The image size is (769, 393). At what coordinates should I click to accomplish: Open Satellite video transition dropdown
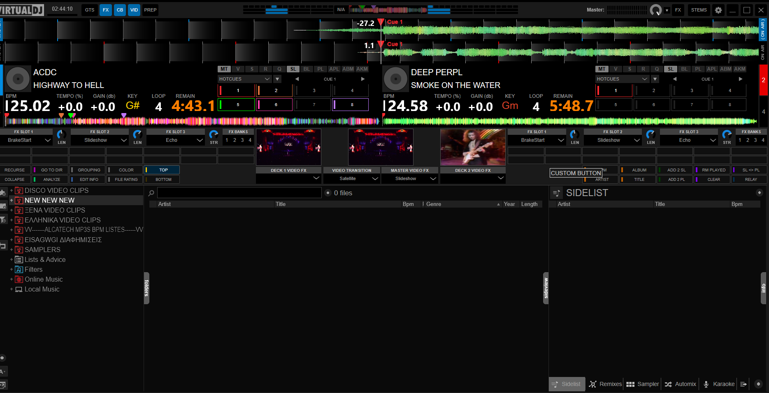pos(351,178)
